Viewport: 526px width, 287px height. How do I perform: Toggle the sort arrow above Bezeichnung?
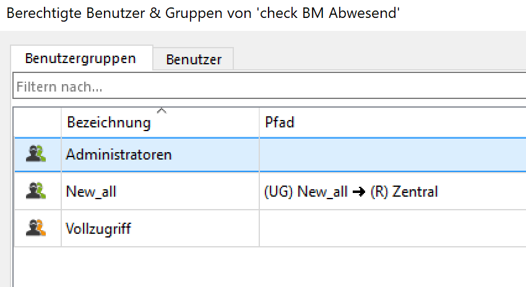[x=162, y=111]
